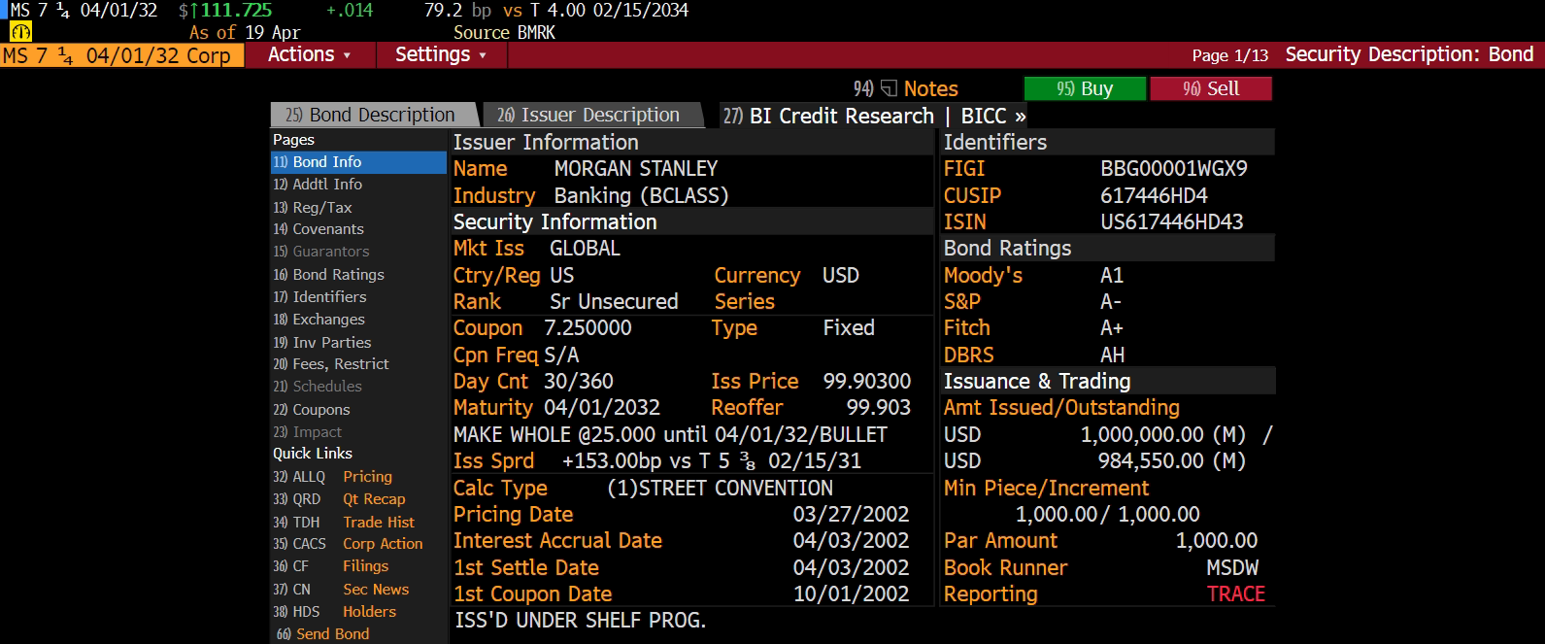1545x644 pixels.
Task: Click the 1st Coupon Date 10/01/2002
Action: tap(852, 594)
